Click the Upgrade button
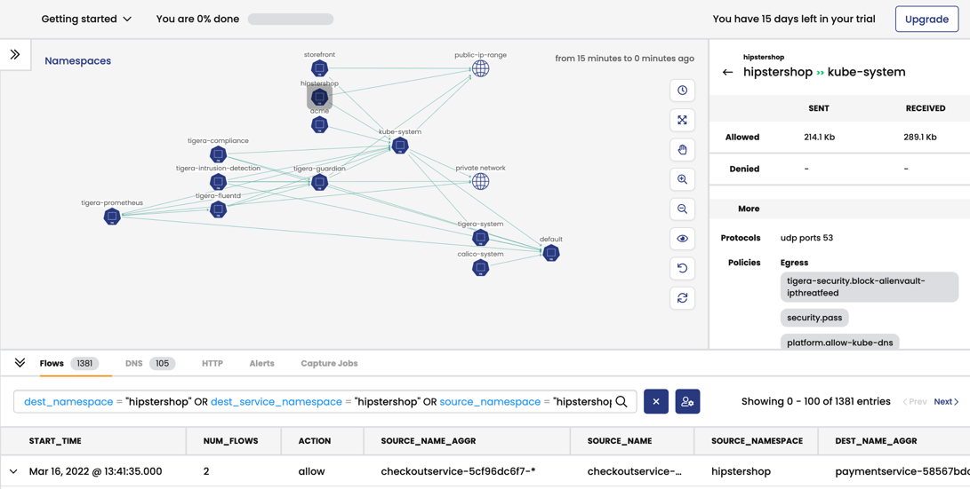Viewport: 970px width, 489px height. pyautogui.click(x=926, y=19)
